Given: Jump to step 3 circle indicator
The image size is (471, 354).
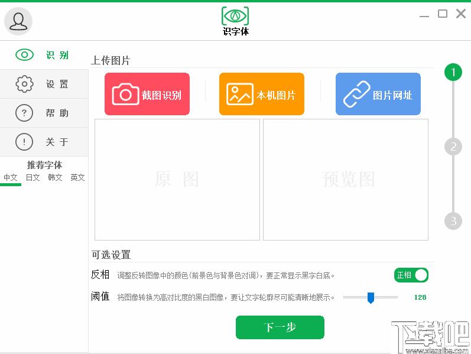Looking at the screenshot, I should (x=453, y=221).
